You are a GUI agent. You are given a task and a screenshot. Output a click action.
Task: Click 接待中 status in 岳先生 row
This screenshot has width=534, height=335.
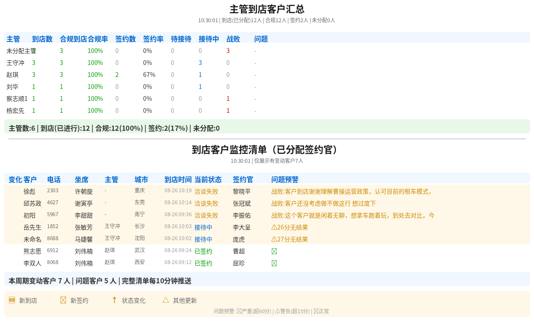[203, 227]
